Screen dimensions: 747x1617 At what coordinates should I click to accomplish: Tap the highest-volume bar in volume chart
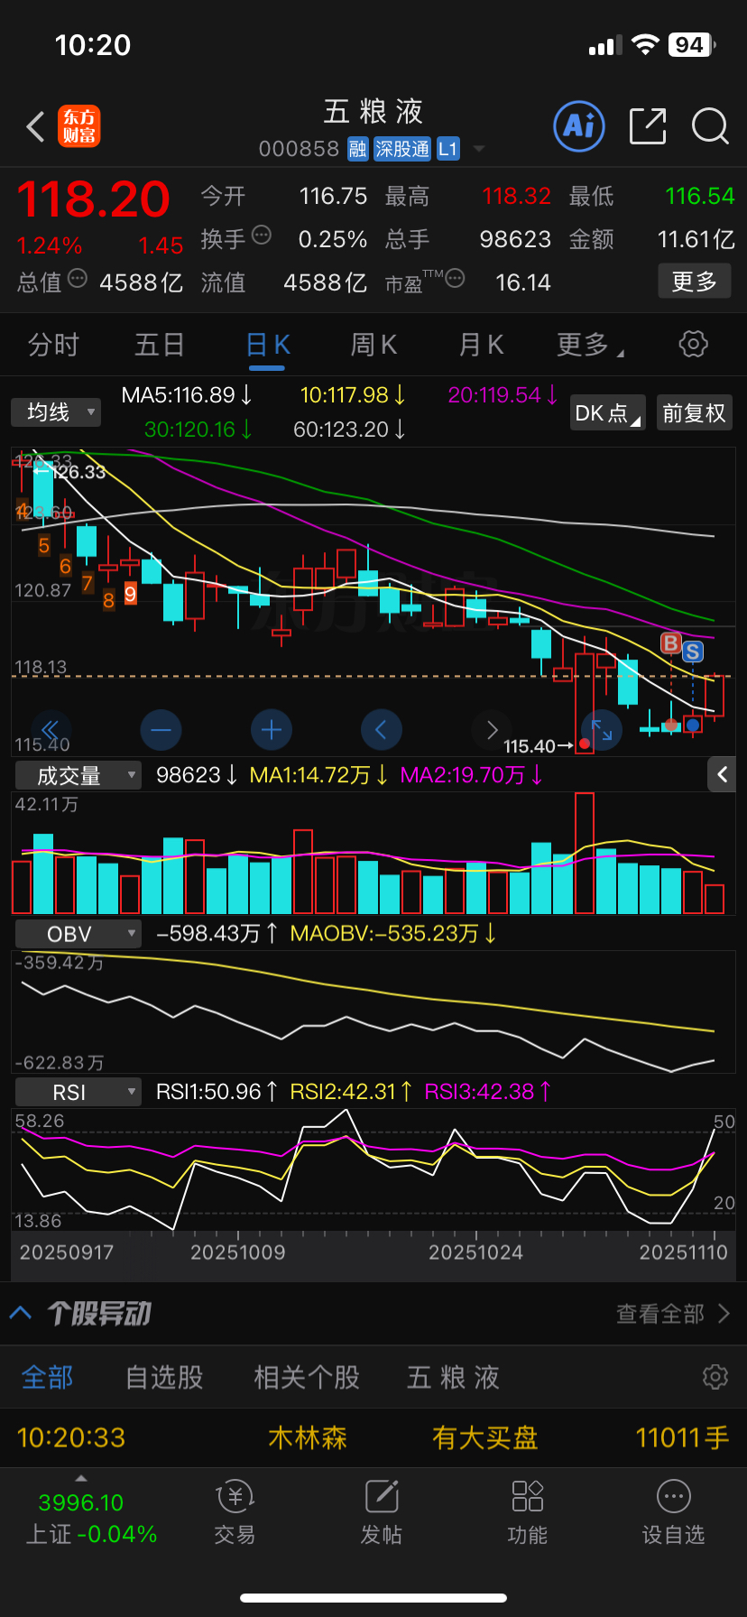(585, 853)
